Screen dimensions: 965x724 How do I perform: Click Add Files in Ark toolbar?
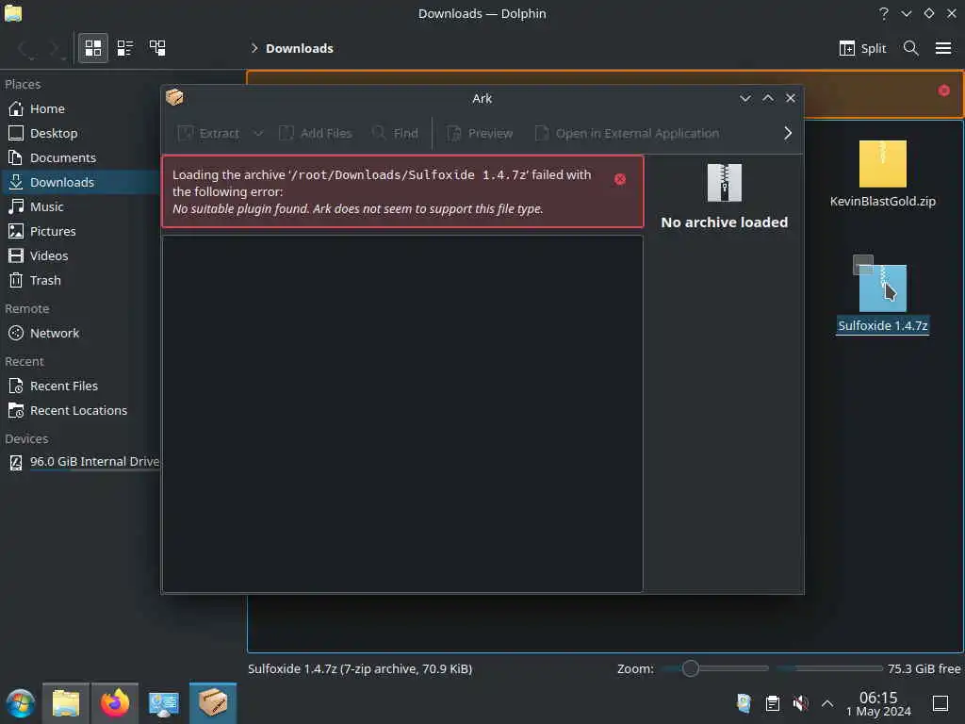[316, 133]
